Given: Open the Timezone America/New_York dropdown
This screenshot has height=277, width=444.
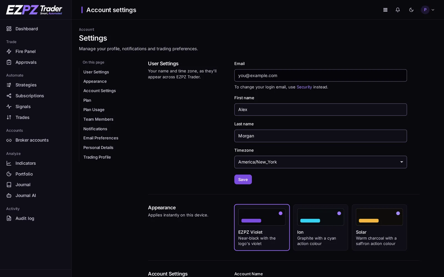Looking at the screenshot, I should [321, 162].
